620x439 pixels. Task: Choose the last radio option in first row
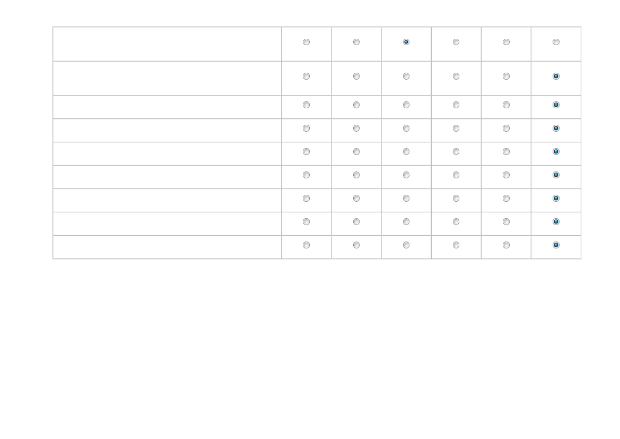556,42
